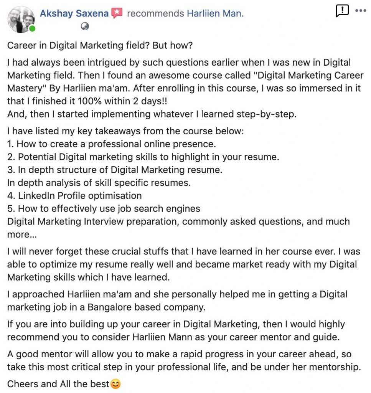371x393 pixels.
Task: Click the "I have listed my key takeaways" line
Action: [x=125, y=131]
